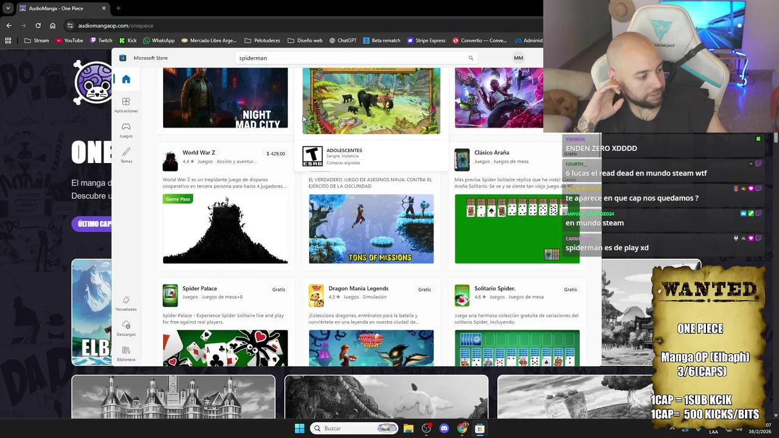Click the Store search magnifier icon
The height and width of the screenshot is (438, 779).
(470, 58)
